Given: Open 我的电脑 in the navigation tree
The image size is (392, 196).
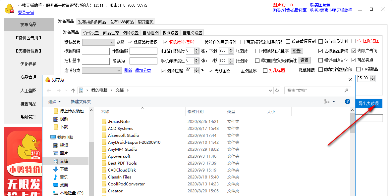Looking at the screenshot, I should [65, 137].
